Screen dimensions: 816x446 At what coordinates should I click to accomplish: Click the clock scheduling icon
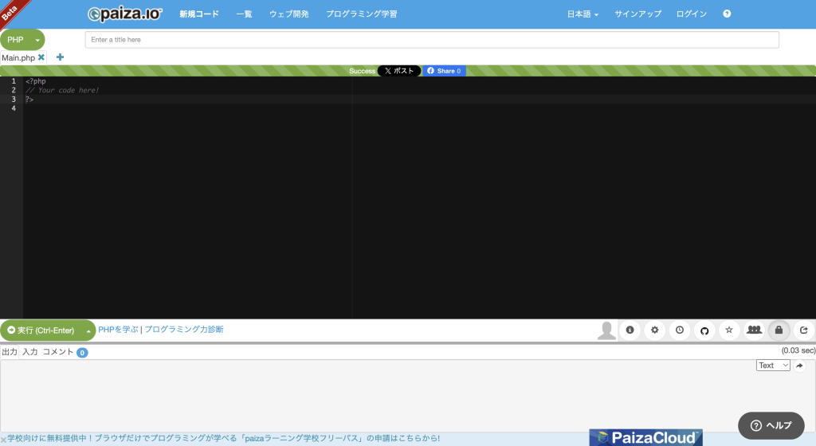(679, 330)
